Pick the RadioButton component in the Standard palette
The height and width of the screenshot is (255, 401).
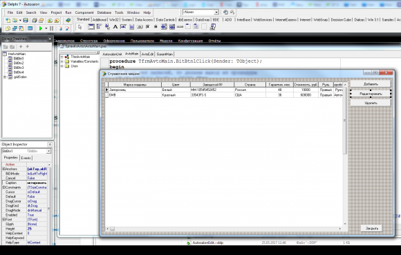click(156, 27)
